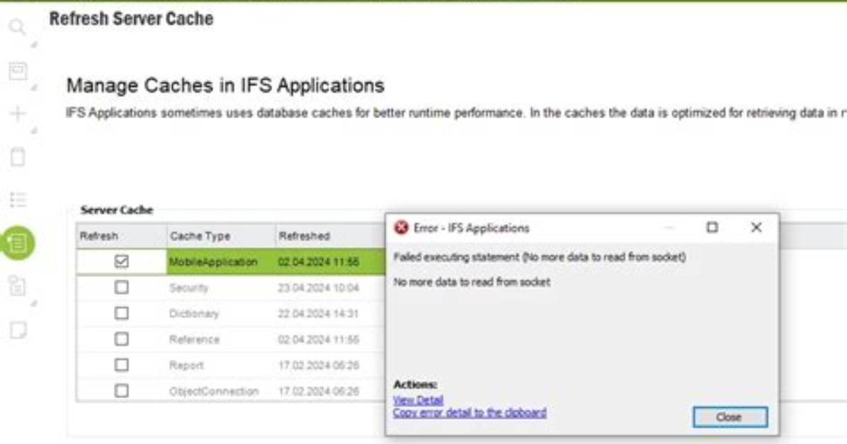The width and height of the screenshot is (847, 444).
Task: Click the 23.04.2024 10:04 refreshed cell
Action: click(331, 288)
